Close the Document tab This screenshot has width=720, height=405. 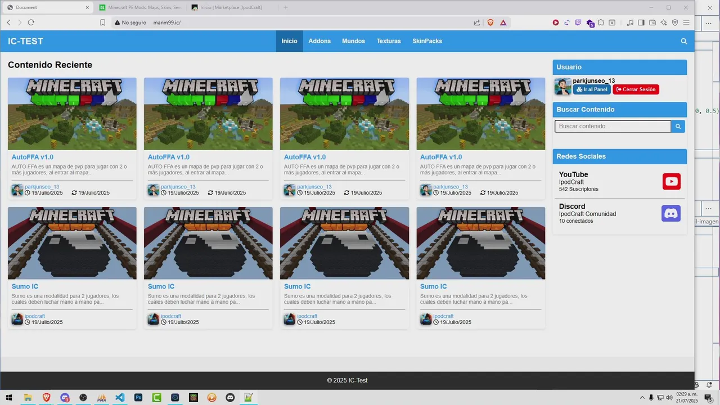click(x=87, y=7)
